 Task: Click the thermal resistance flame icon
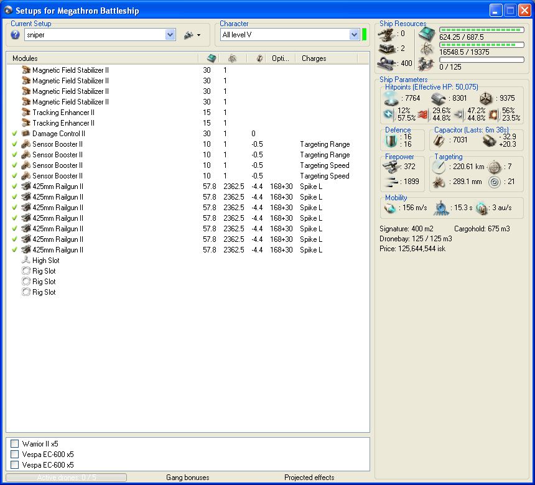[423, 114]
